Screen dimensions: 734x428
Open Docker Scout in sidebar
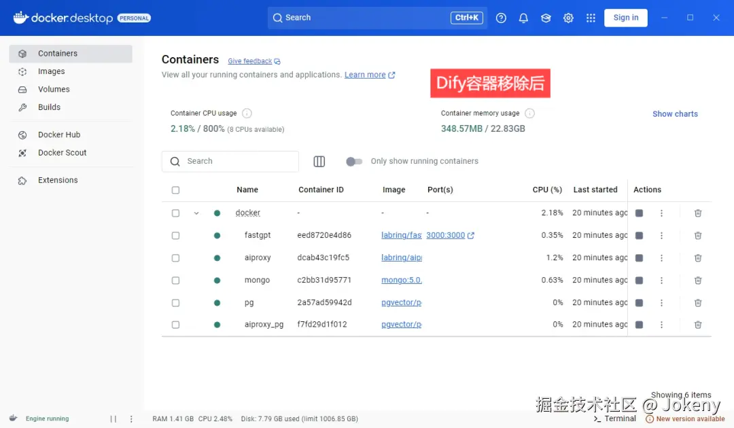[71, 152]
